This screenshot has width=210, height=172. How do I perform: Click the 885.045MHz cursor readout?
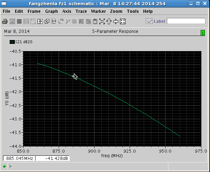click(19, 159)
